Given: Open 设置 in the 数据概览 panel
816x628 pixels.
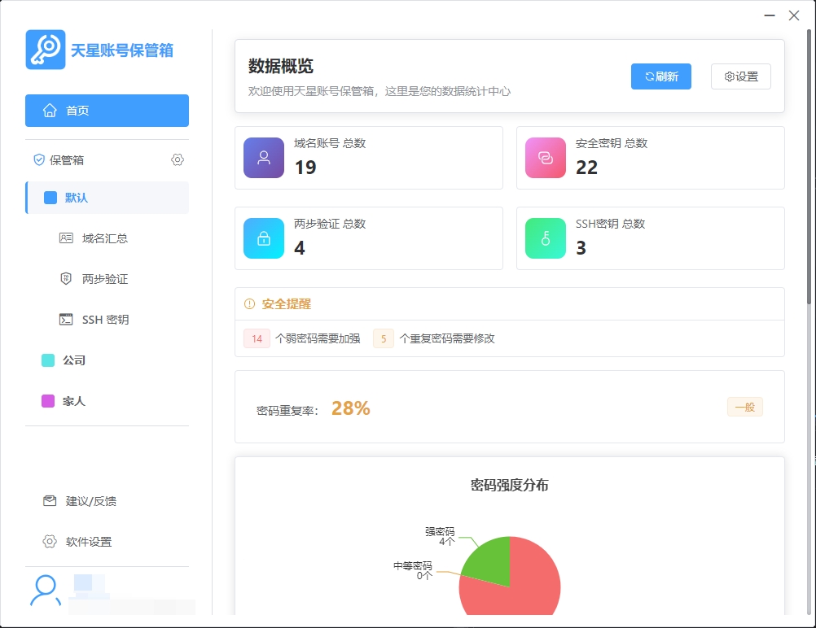Looking at the screenshot, I should click(740, 76).
